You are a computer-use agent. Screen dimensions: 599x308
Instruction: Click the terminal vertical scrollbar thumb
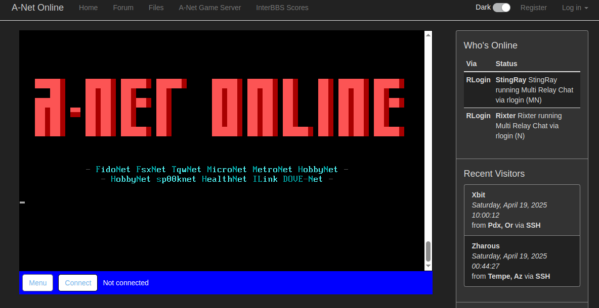click(428, 251)
